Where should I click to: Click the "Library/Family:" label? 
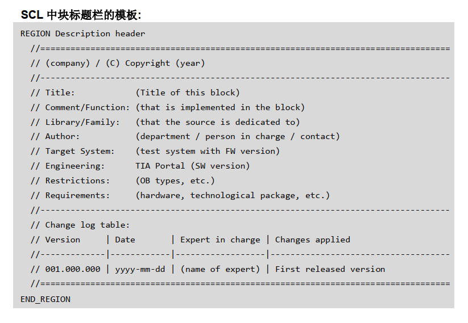82,122
